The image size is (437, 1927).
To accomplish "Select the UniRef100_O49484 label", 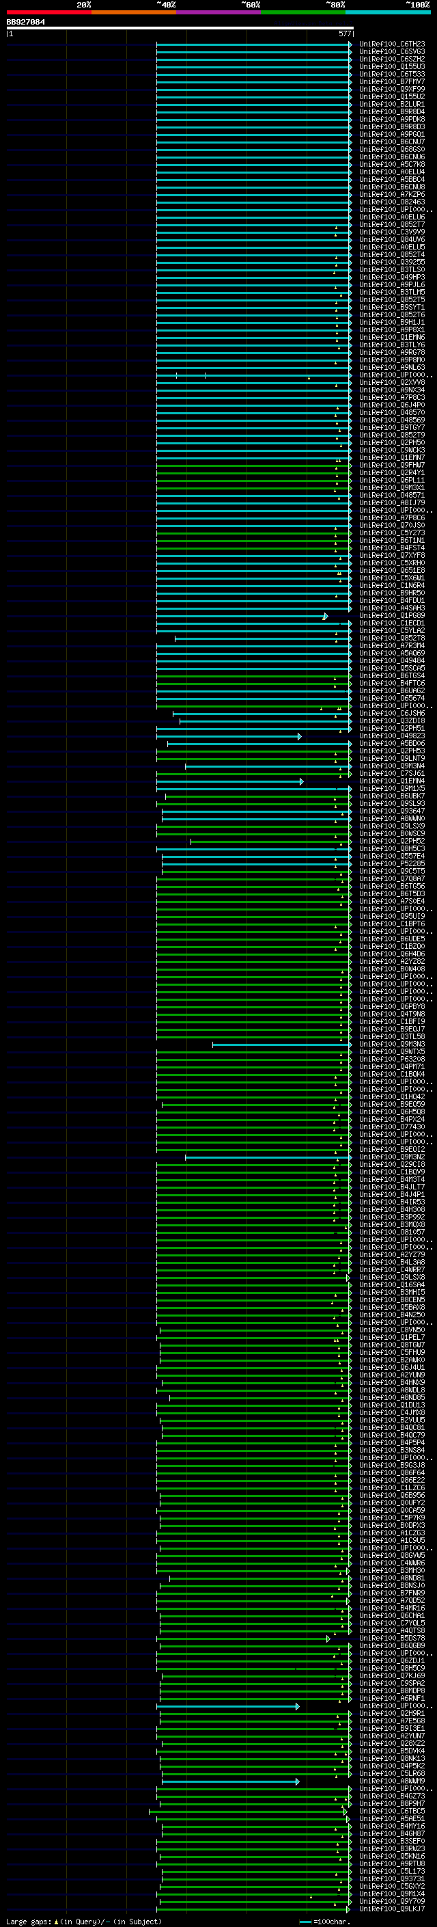I will (x=391, y=661).
